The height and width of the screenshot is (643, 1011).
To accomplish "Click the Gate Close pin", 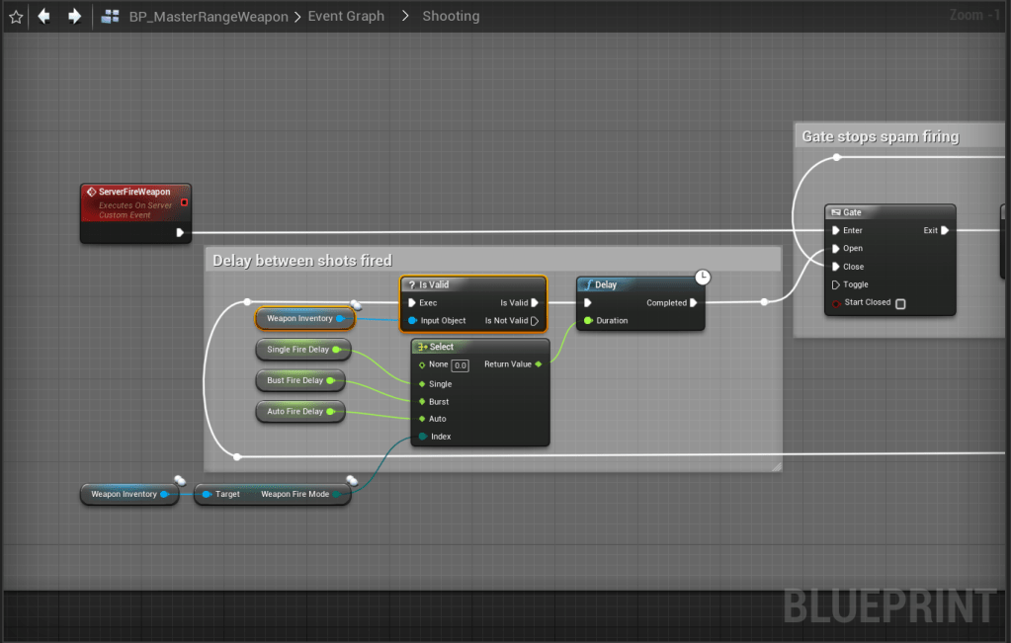I will [836, 267].
